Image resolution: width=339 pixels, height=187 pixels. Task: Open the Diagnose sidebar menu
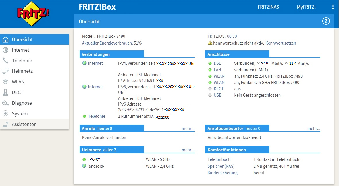coord(34,103)
